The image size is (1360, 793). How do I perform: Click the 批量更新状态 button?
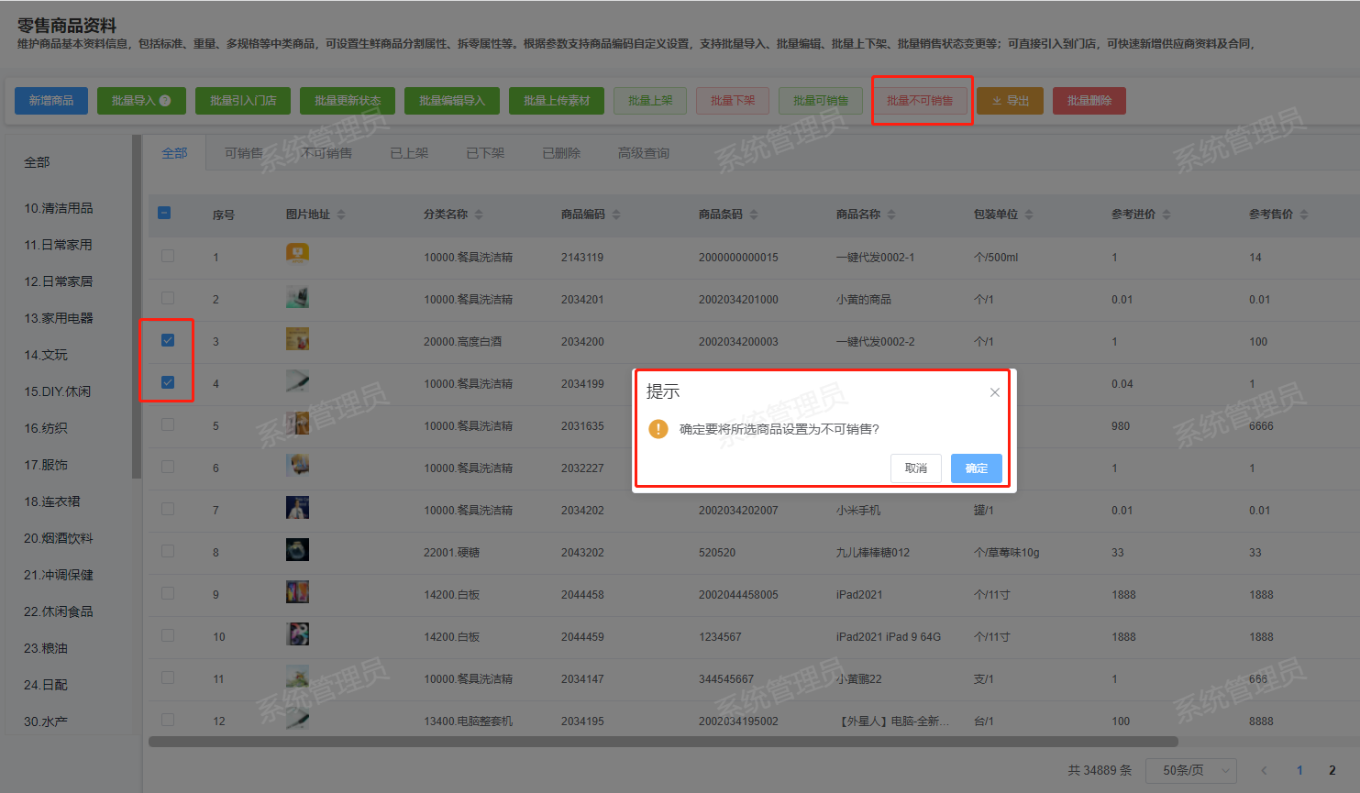click(x=348, y=101)
